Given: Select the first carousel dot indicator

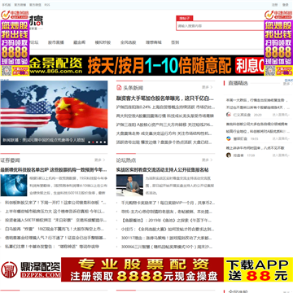Looking at the screenshot, I should tap(89, 142).
